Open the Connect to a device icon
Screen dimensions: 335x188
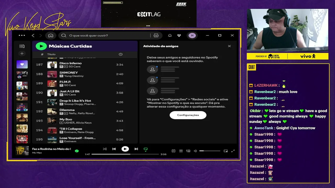(188, 151)
